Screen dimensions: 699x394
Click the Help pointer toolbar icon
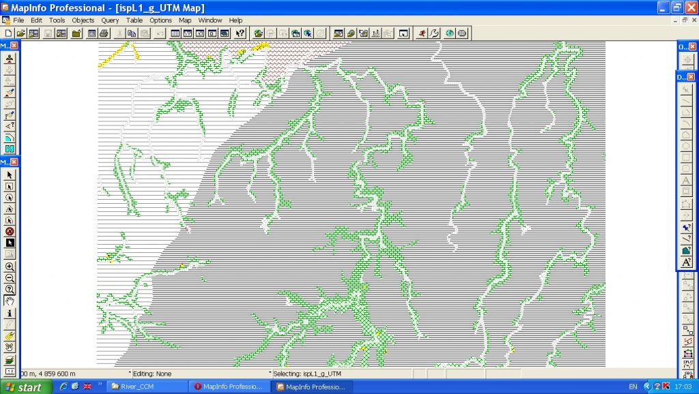[x=240, y=33]
